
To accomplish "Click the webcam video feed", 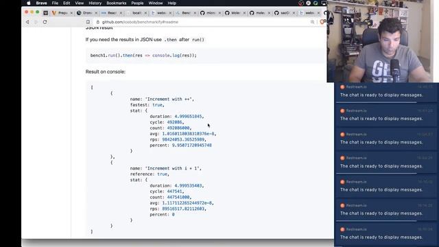I will pyautogui.click(x=383, y=41).
